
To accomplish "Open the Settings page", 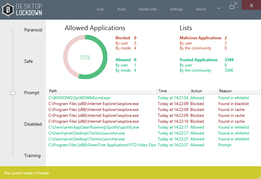I will coord(176,9).
